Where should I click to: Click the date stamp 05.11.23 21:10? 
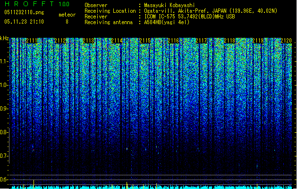[24, 22]
